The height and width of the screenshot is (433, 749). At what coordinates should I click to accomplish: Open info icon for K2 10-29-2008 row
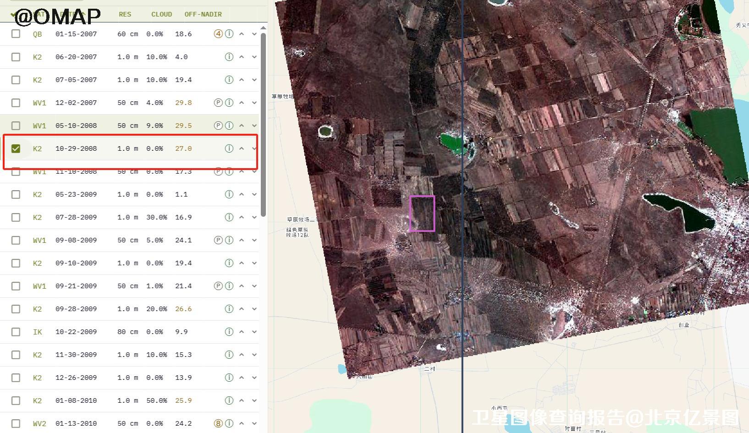tap(229, 148)
